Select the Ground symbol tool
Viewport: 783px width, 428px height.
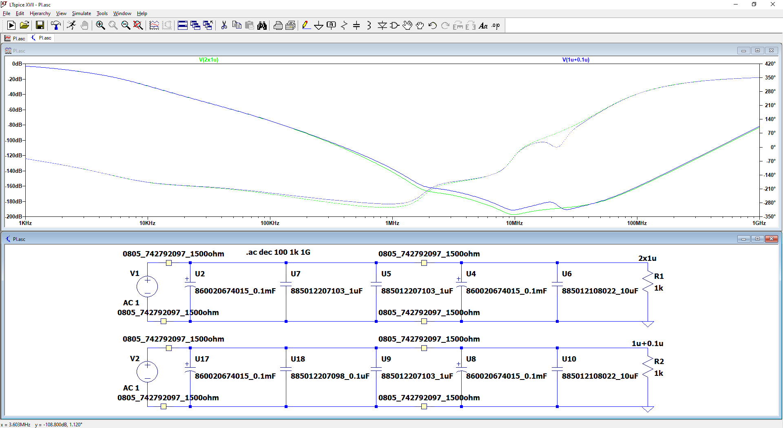[319, 26]
